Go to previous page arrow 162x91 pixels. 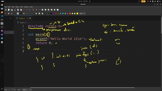click(x=33, y=10)
